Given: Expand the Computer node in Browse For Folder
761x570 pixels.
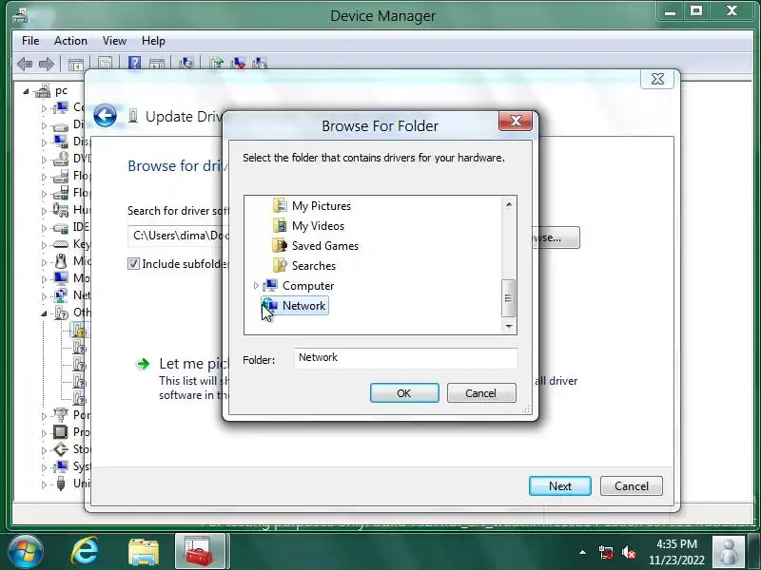Looking at the screenshot, I should coord(256,286).
